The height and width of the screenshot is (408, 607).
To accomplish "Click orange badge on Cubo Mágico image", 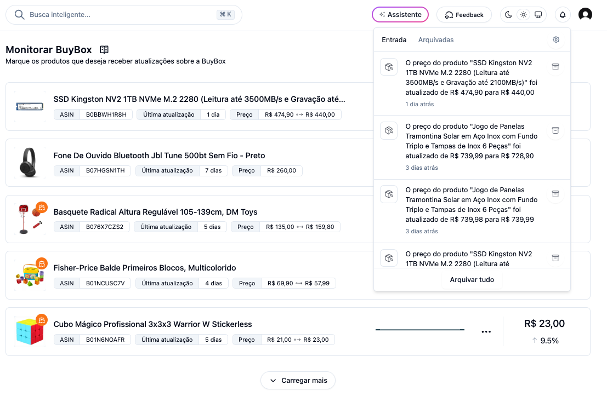I will click(x=42, y=320).
